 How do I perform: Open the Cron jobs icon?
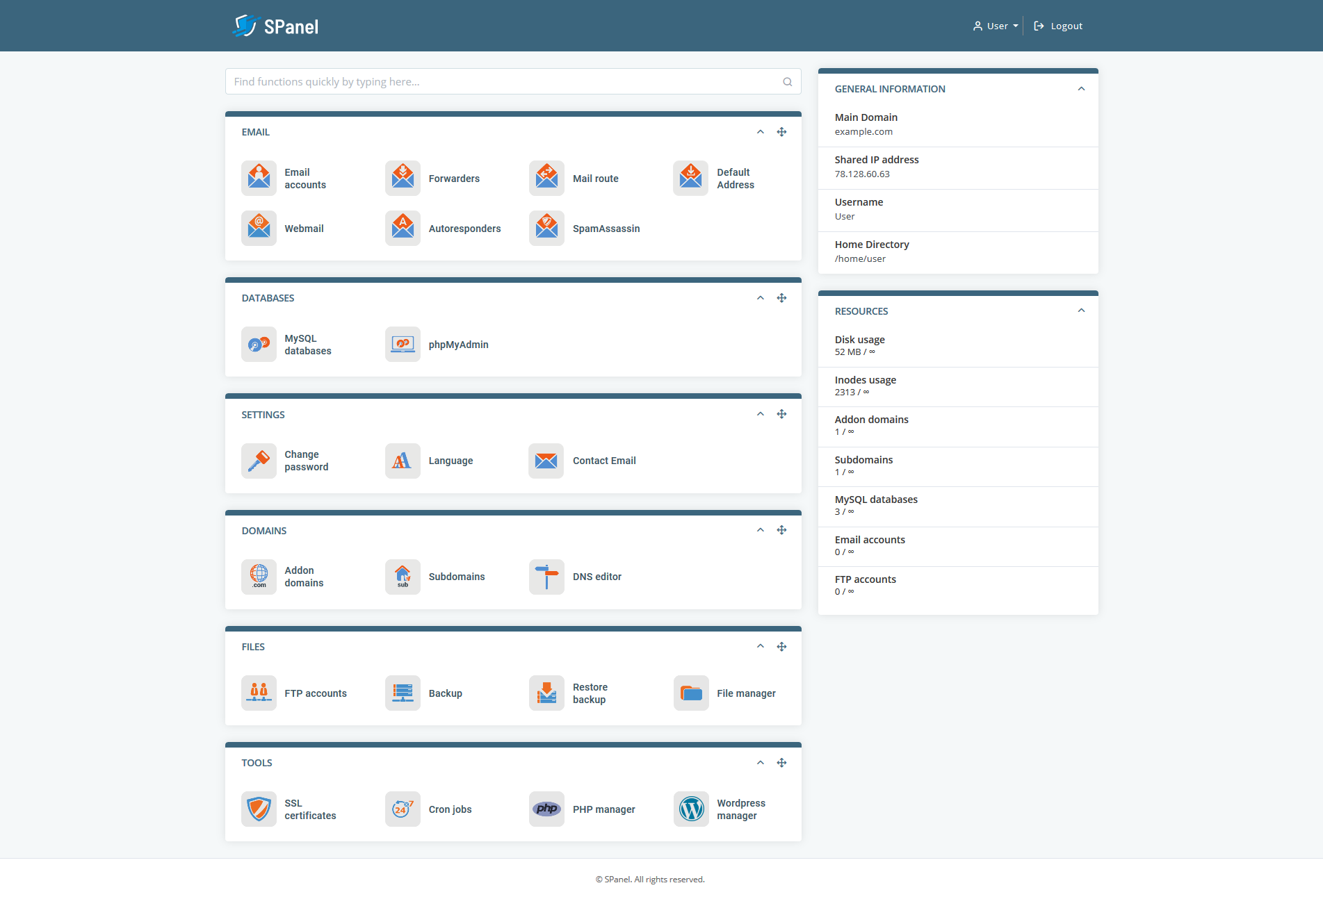tap(403, 809)
